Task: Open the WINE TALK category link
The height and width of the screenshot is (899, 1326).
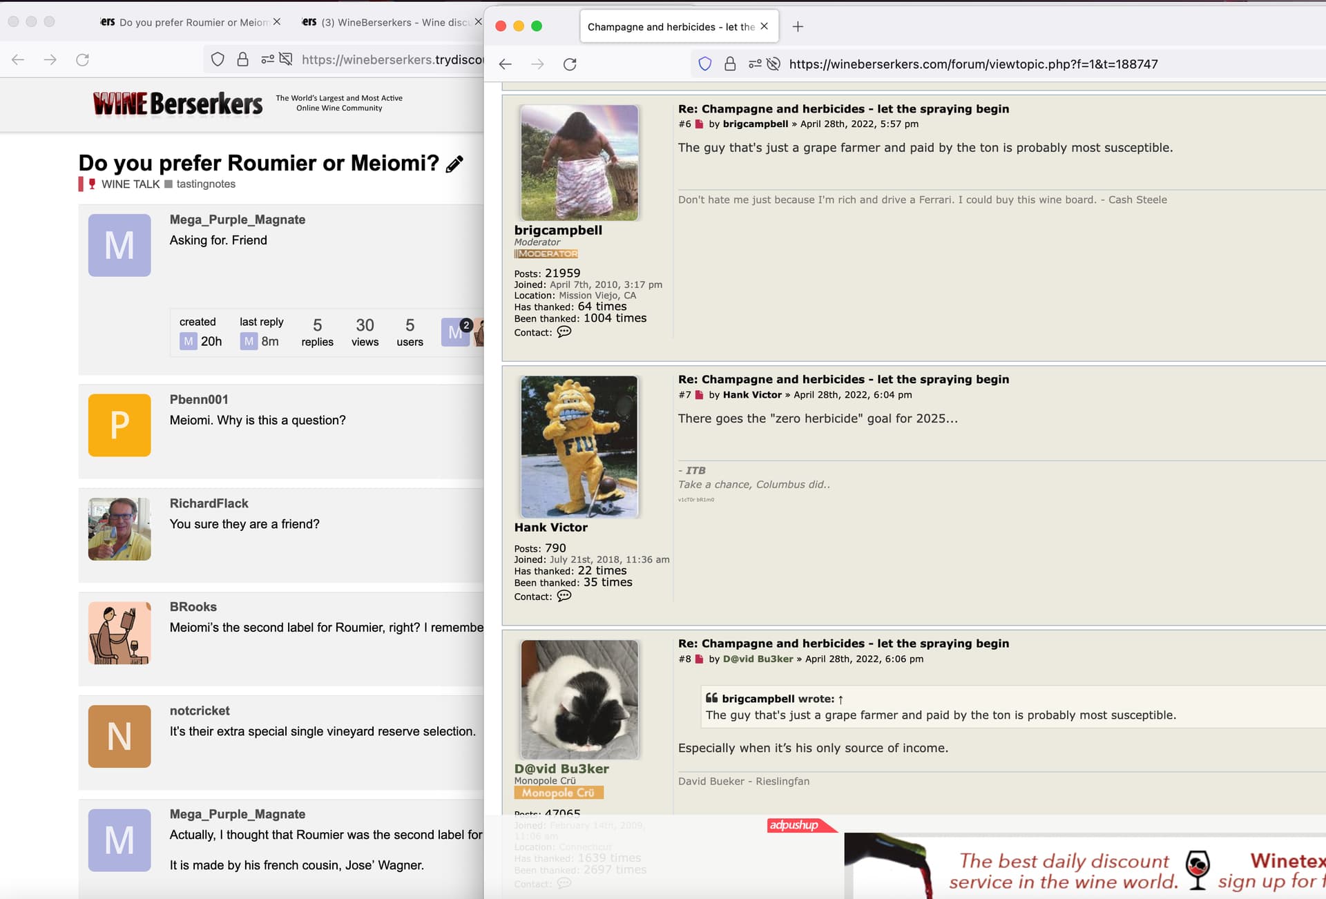Action: [130, 184]
